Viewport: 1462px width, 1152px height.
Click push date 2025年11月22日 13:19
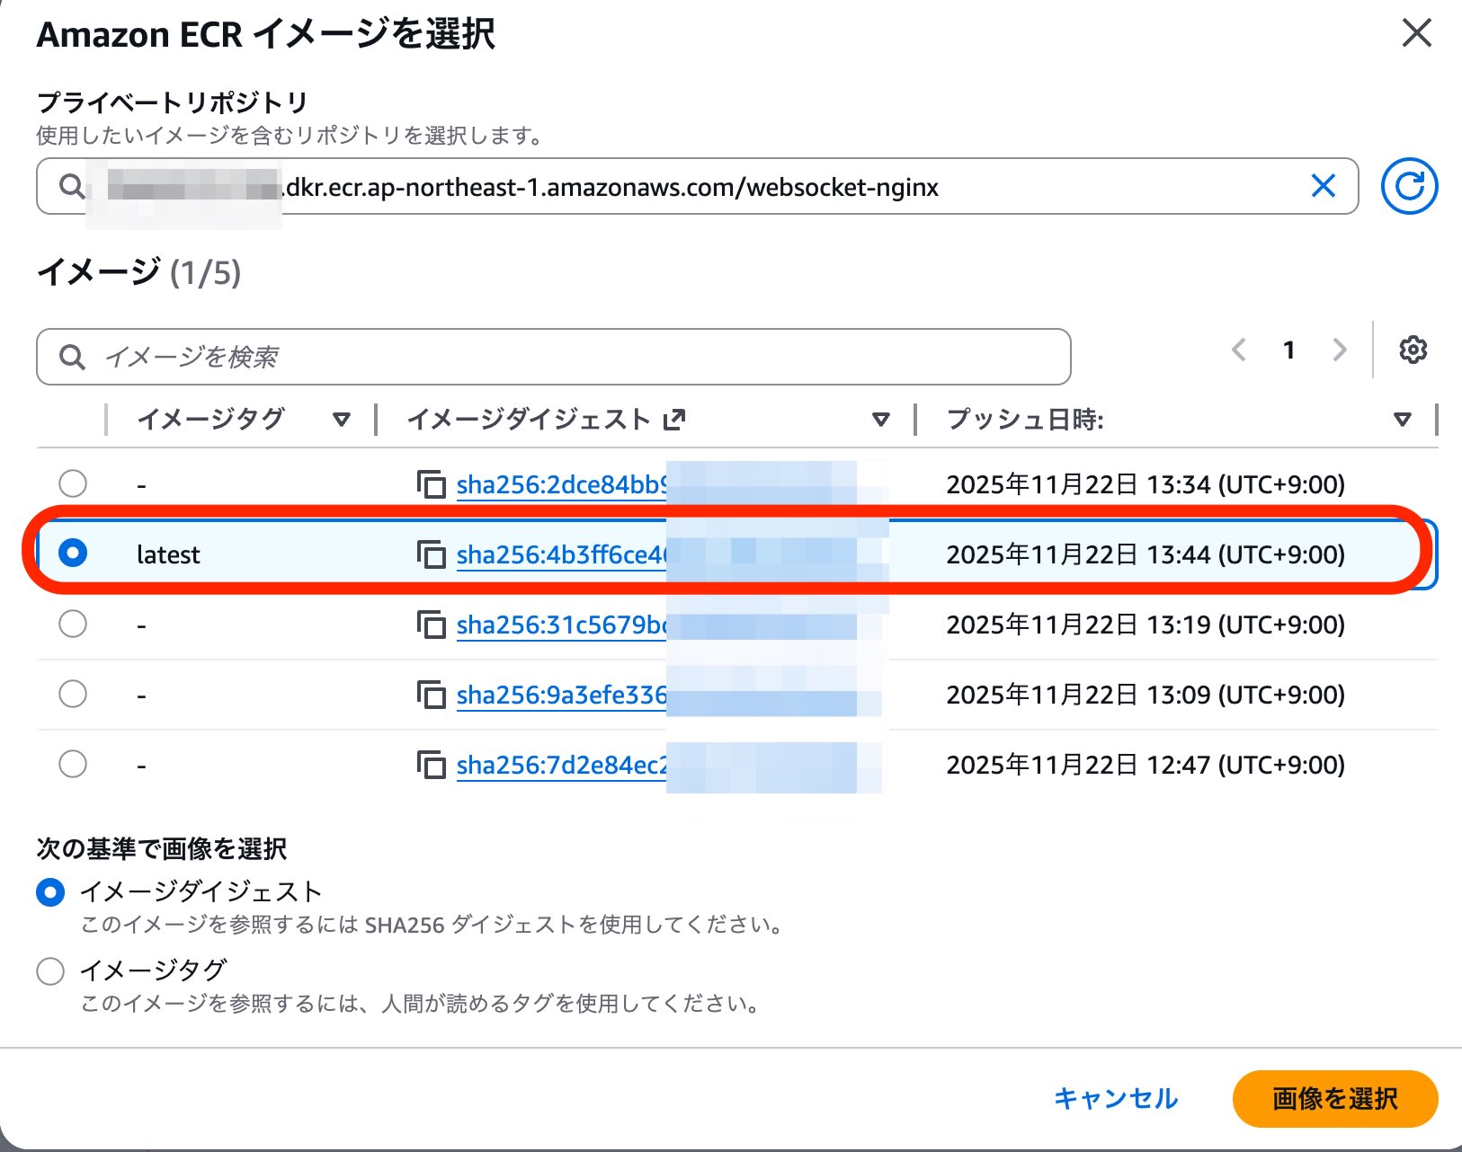pyautogui.click(x=1146, y=625)
